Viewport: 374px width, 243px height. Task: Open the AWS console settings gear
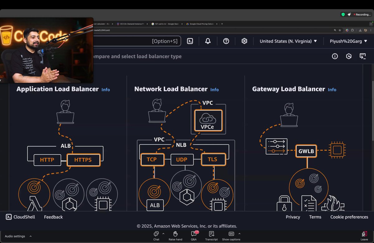pos(244,41)
